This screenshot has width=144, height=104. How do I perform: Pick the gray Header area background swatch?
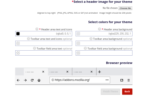pos(78,34)
